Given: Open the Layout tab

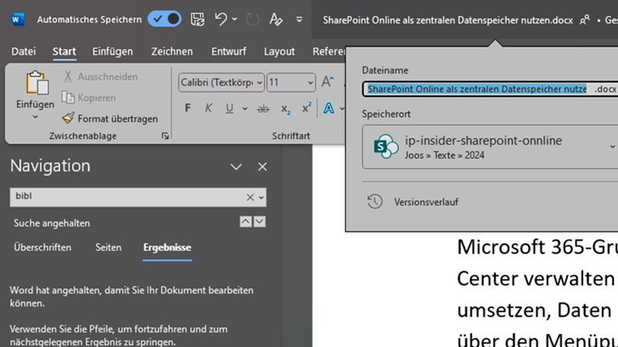Looking at the screenshot, I should click(279, 52).
